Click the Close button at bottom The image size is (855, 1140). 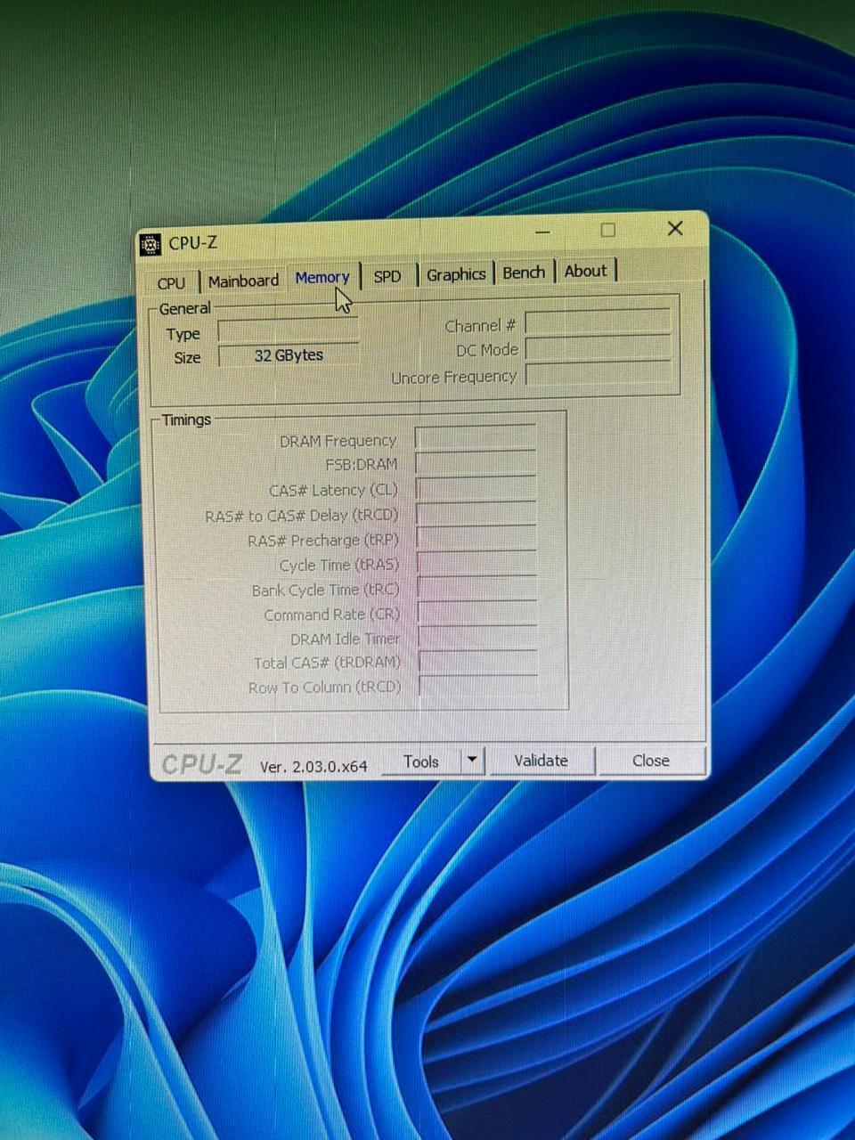[x=651, y=761]
